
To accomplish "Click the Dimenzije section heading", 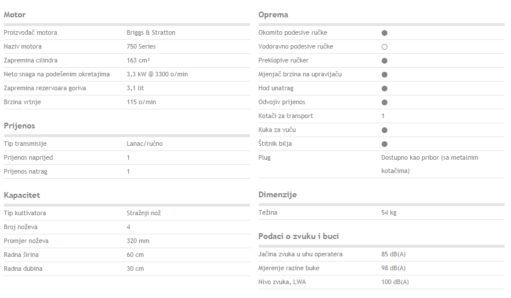I will [278, 194].
